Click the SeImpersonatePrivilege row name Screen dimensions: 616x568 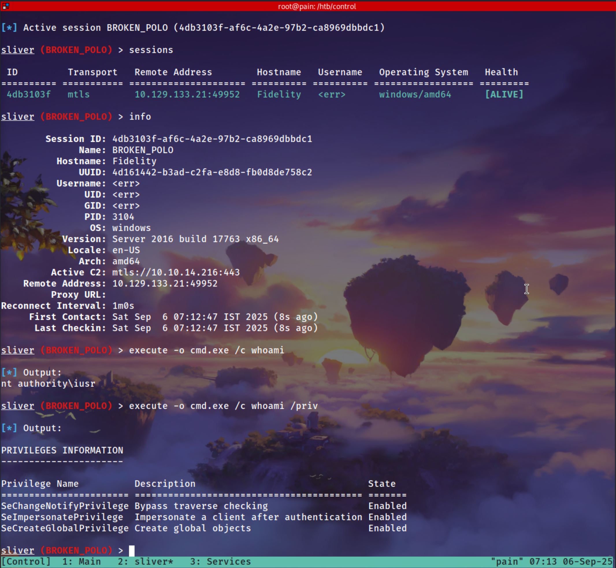click(x=62, y=517)
